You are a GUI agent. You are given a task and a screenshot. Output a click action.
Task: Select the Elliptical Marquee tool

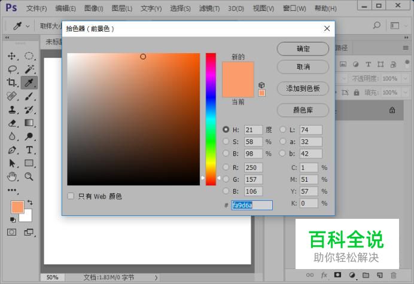click(29, 56)
